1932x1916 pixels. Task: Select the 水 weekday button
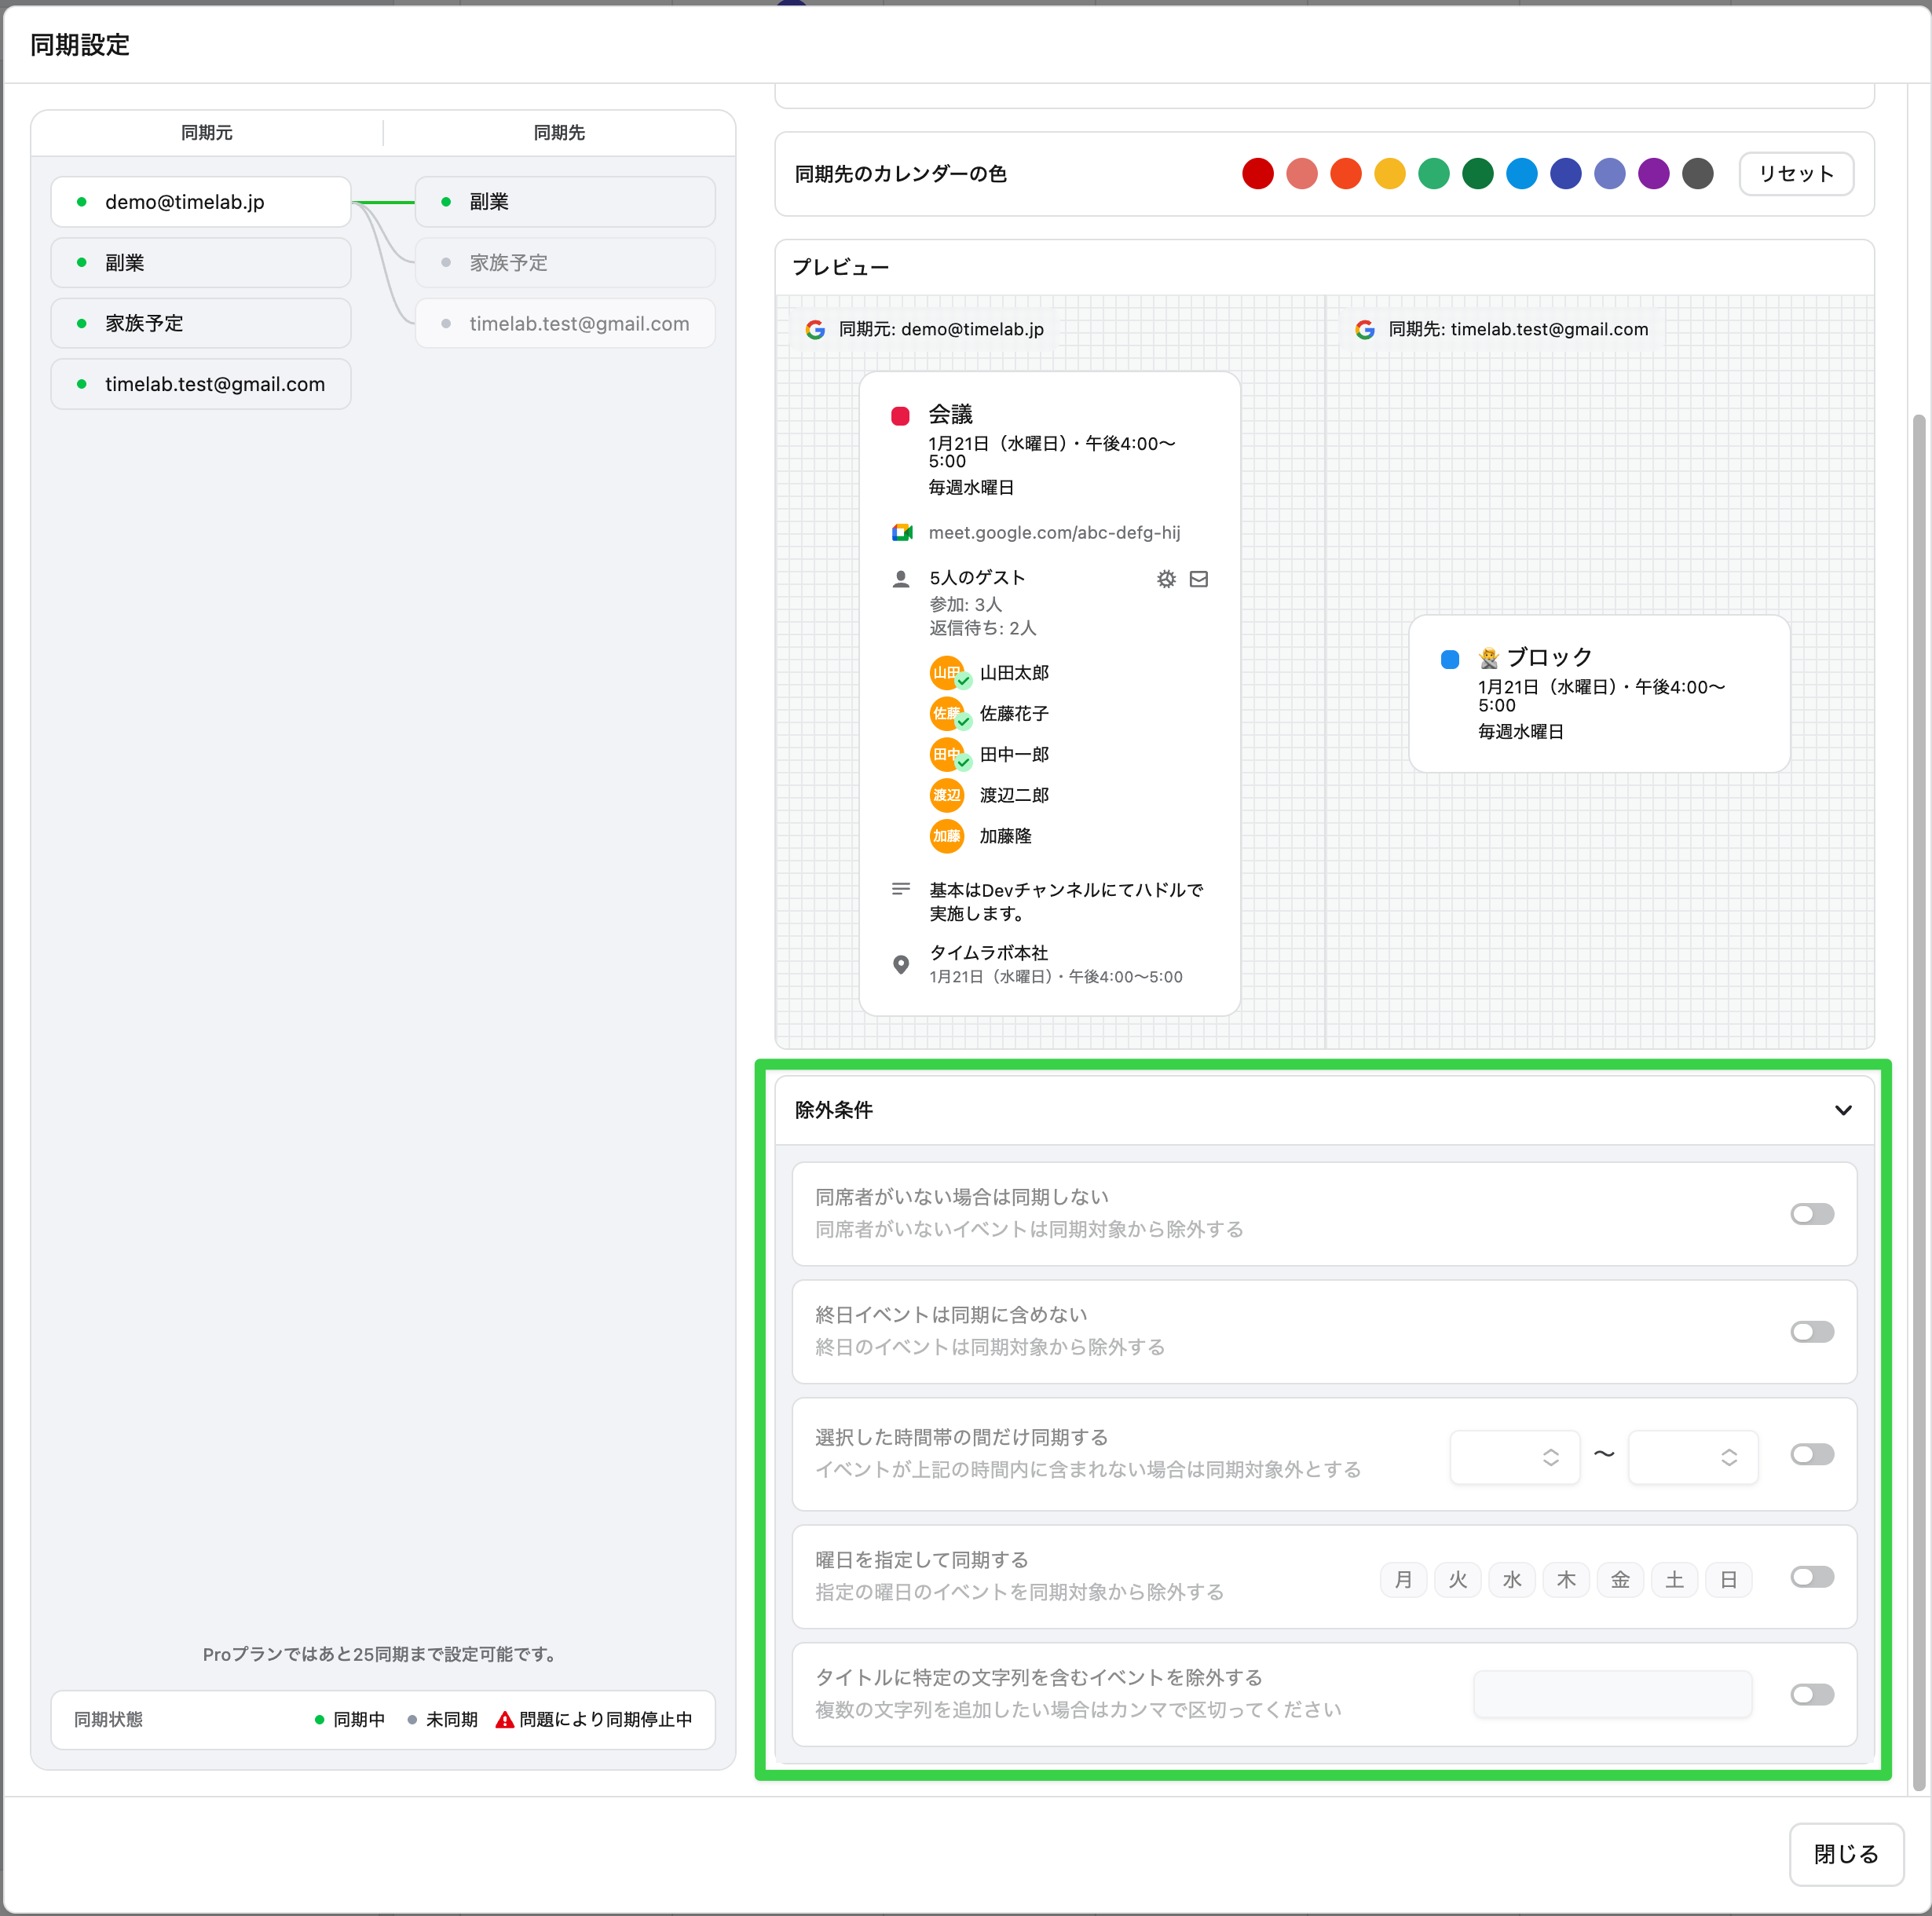(1512, 1580)
